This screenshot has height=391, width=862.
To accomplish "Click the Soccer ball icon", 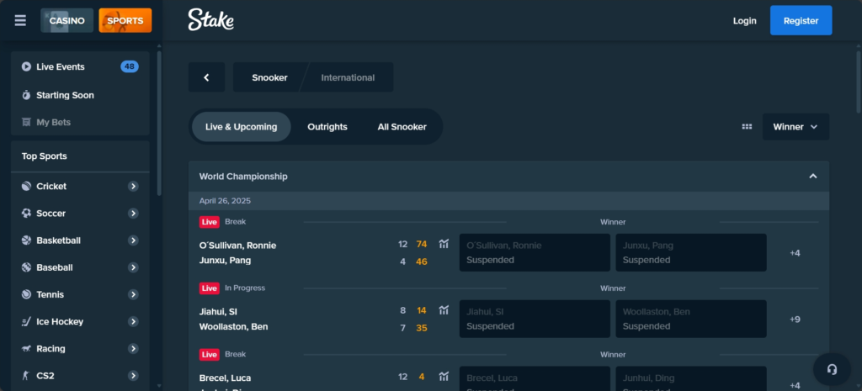I will (26, 213).
